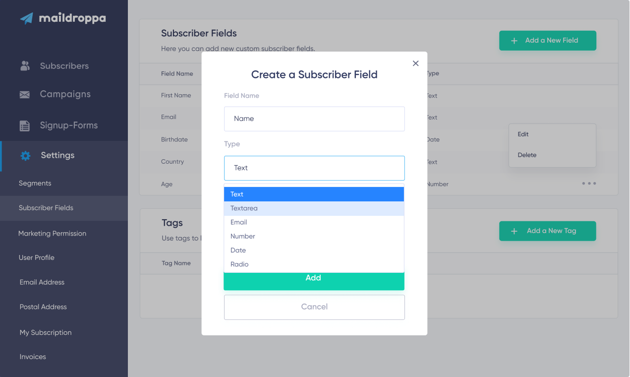
Task: Click the Settings gear icon
Action: [x=25, y=155]
